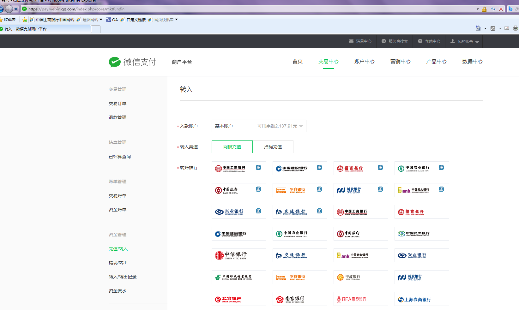This screenshot has height=310, width=519.
Task: Stop loading with the red X icon
Action: click(501, 9)
